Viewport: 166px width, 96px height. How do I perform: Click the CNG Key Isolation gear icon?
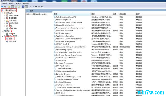(54, 66)
